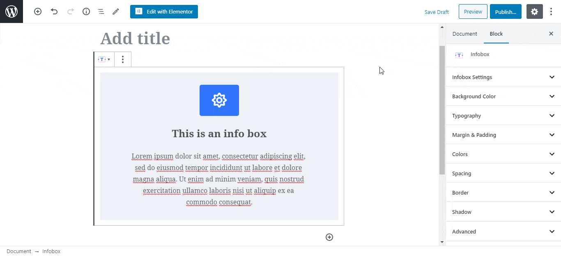The height and width of the screenshot is (256, 561).
Task: Undo the last action
Action: (x=54, y=11)
